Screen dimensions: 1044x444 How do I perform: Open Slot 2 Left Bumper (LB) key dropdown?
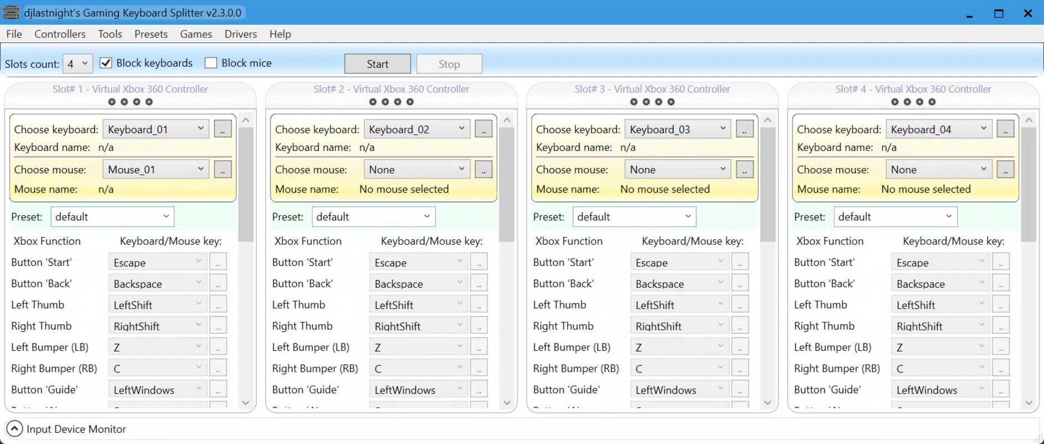tap(419, 347)
